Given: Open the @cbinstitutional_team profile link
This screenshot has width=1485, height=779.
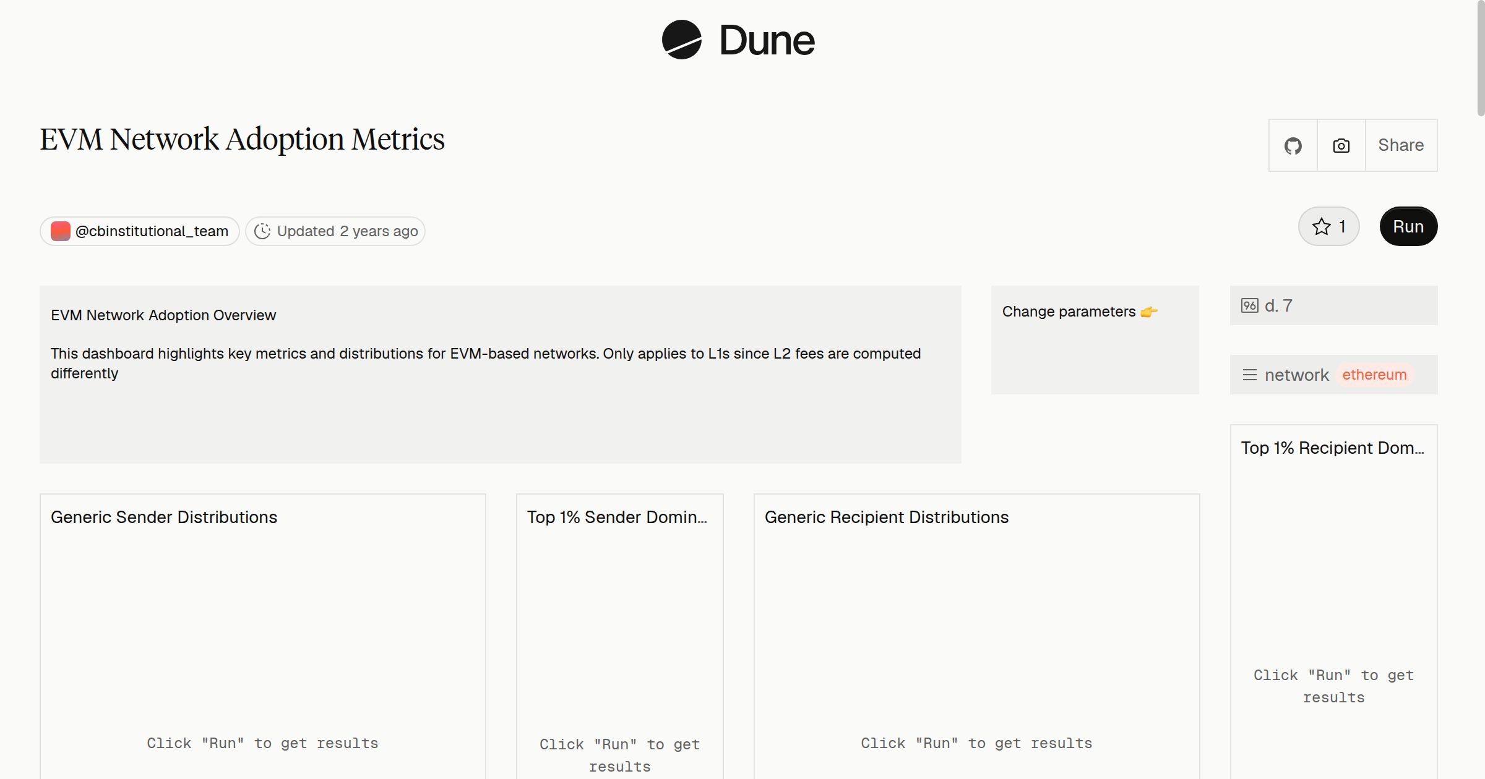Looking at the screenshot, I should [x=140, y=231].
